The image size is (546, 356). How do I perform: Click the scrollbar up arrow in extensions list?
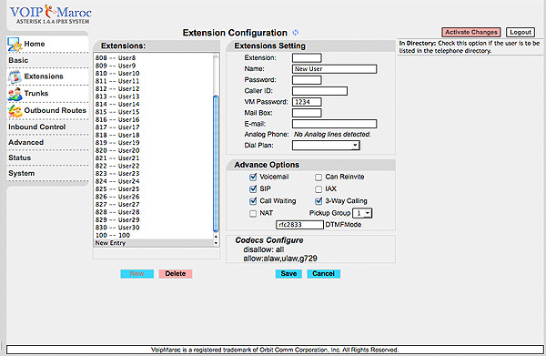(216, 237)
